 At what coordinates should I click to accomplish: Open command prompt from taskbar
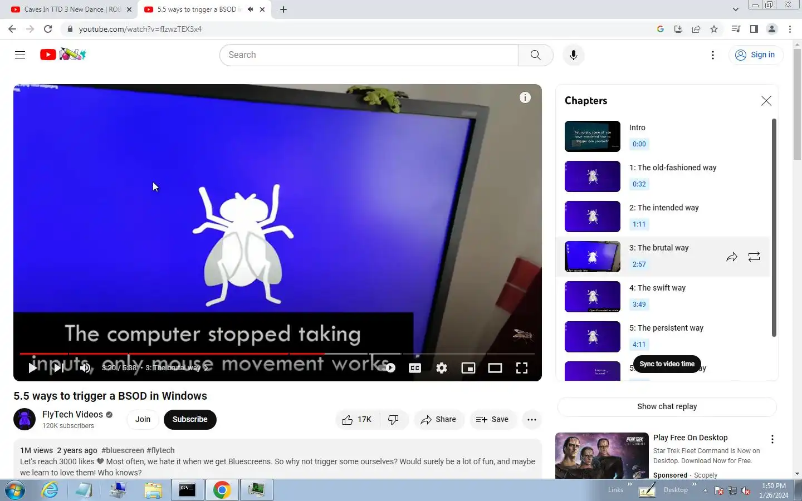pos(187,490)
